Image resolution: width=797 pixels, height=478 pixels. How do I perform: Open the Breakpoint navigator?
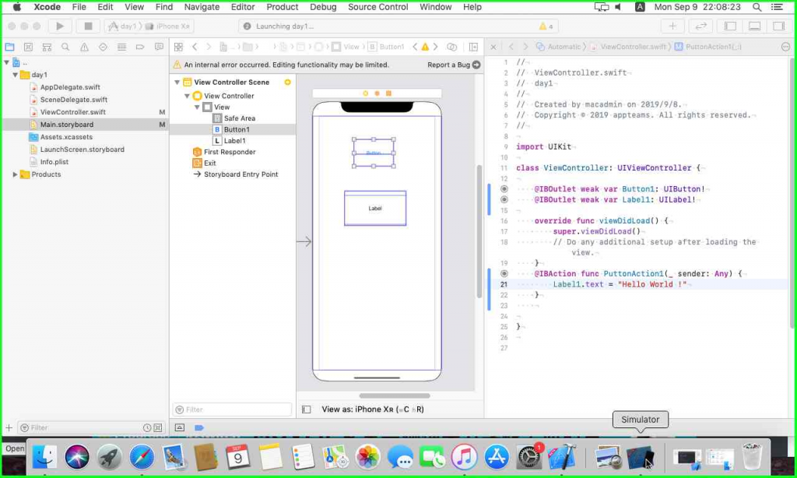coord(140,47)
